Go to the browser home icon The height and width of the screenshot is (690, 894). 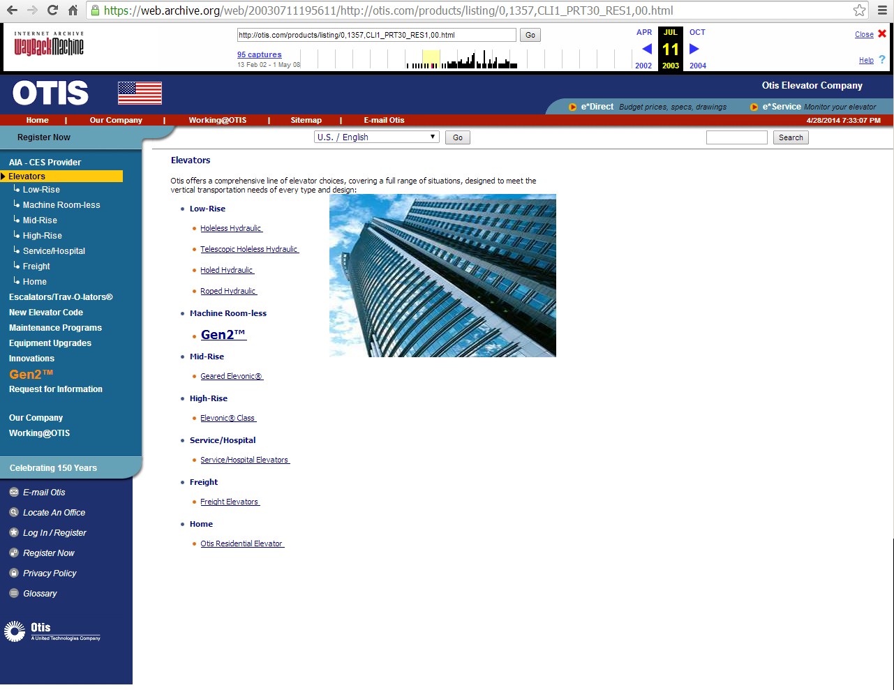coord(73,10)
